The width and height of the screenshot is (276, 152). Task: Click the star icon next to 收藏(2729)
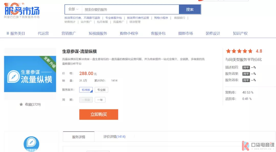(x=21, y=104)
